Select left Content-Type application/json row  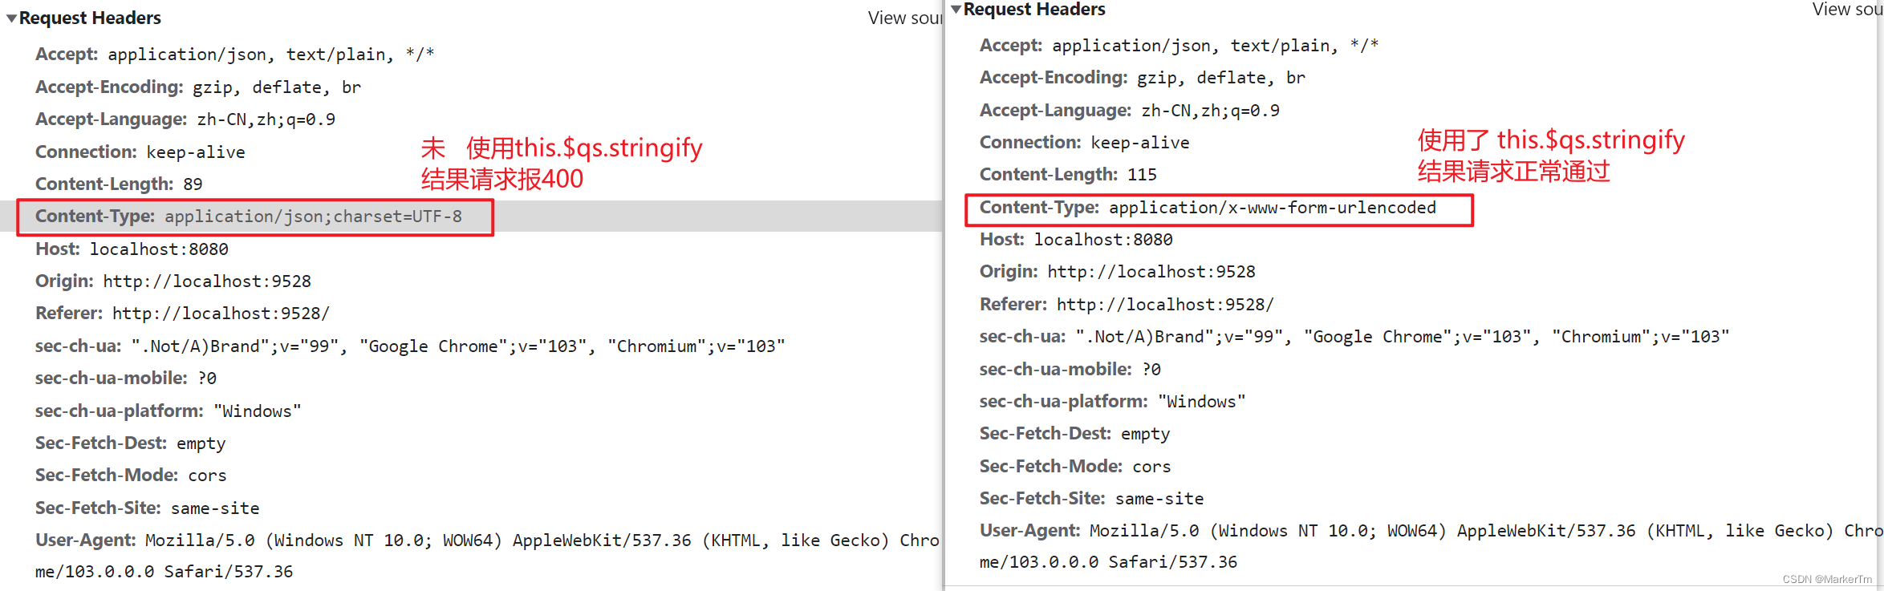(472, 217)
